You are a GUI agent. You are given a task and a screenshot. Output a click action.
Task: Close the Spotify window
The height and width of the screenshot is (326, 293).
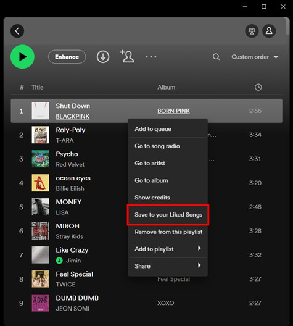[283, 7]
